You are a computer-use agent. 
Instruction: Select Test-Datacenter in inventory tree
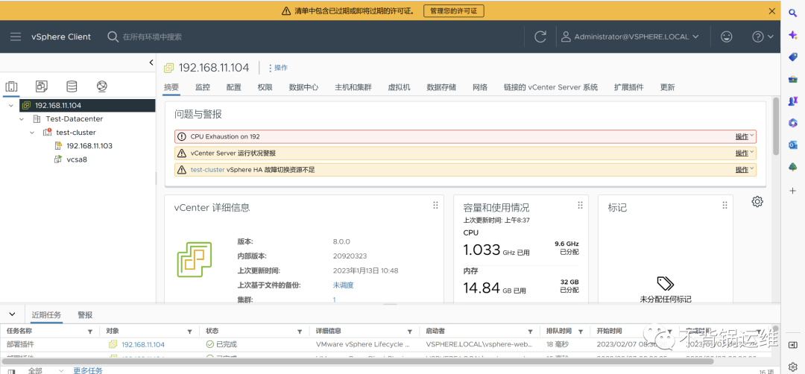(x=74, y=119)
